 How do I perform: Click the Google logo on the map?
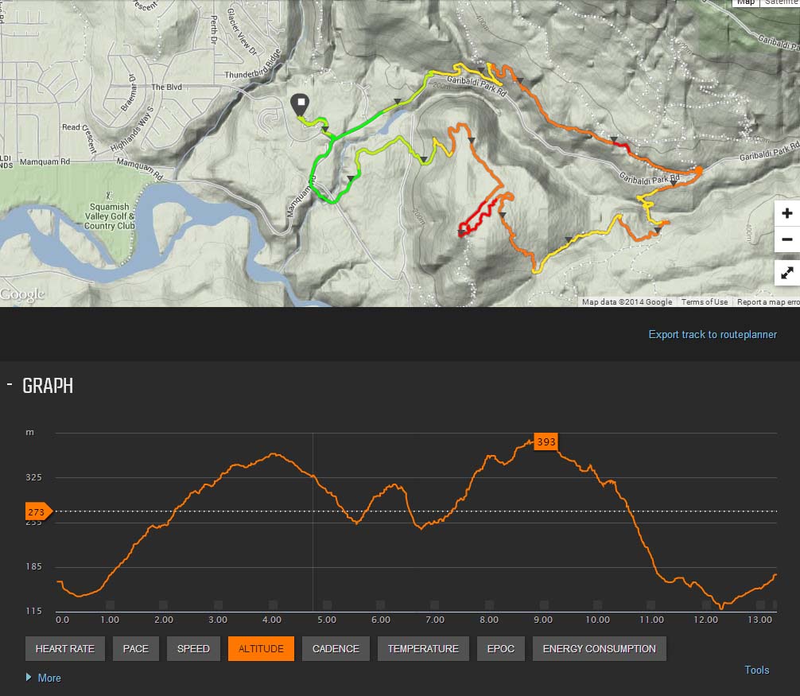22,295
